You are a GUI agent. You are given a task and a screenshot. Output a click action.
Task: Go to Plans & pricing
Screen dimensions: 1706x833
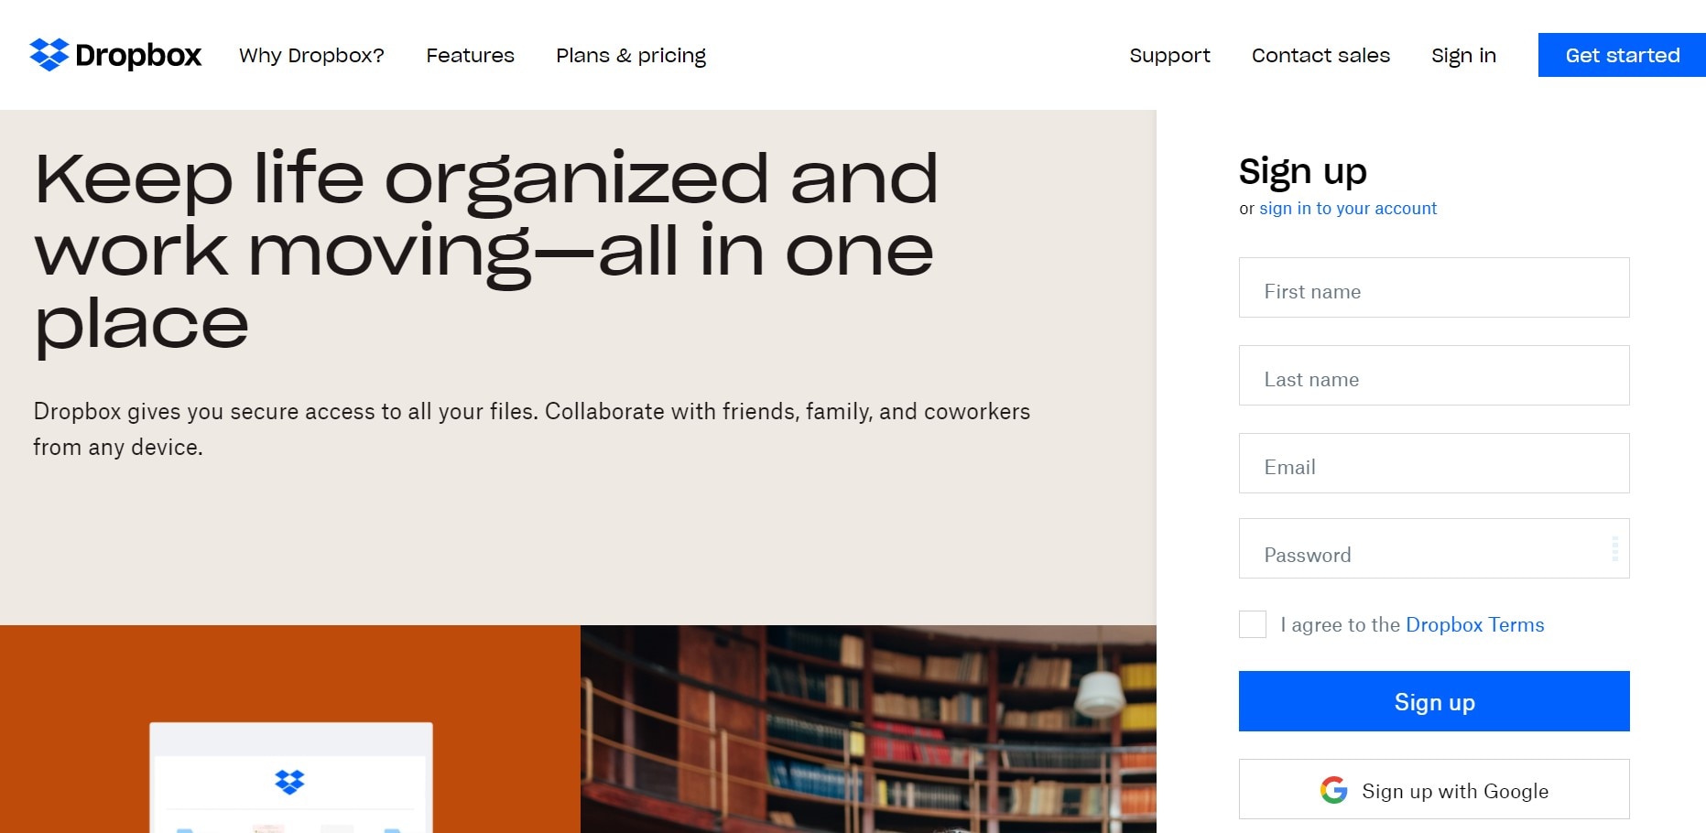(630, 55)
